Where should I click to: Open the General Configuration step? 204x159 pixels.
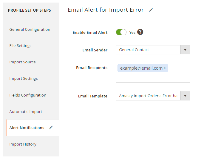pyautogui.click(x=30, y=29)
